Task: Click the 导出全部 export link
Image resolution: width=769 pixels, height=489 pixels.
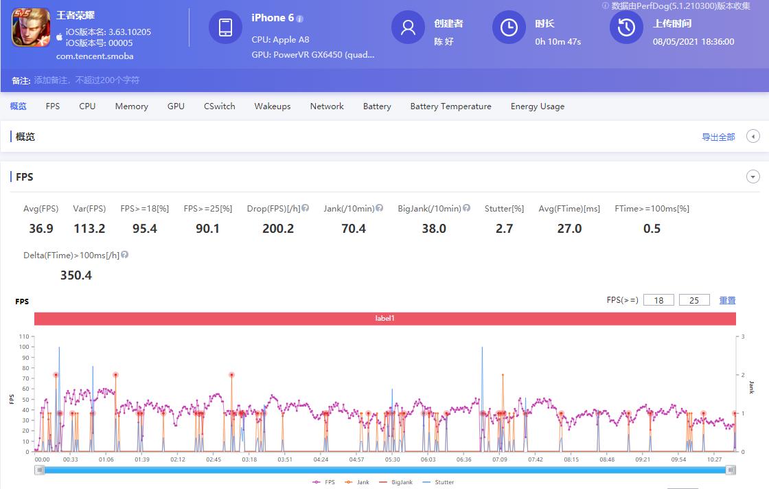Action: click(x=718, y=137)
